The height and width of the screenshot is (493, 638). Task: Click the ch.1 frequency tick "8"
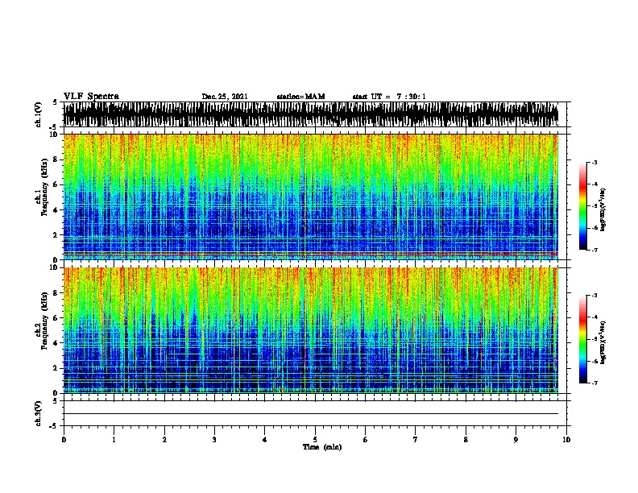point(56,159)
